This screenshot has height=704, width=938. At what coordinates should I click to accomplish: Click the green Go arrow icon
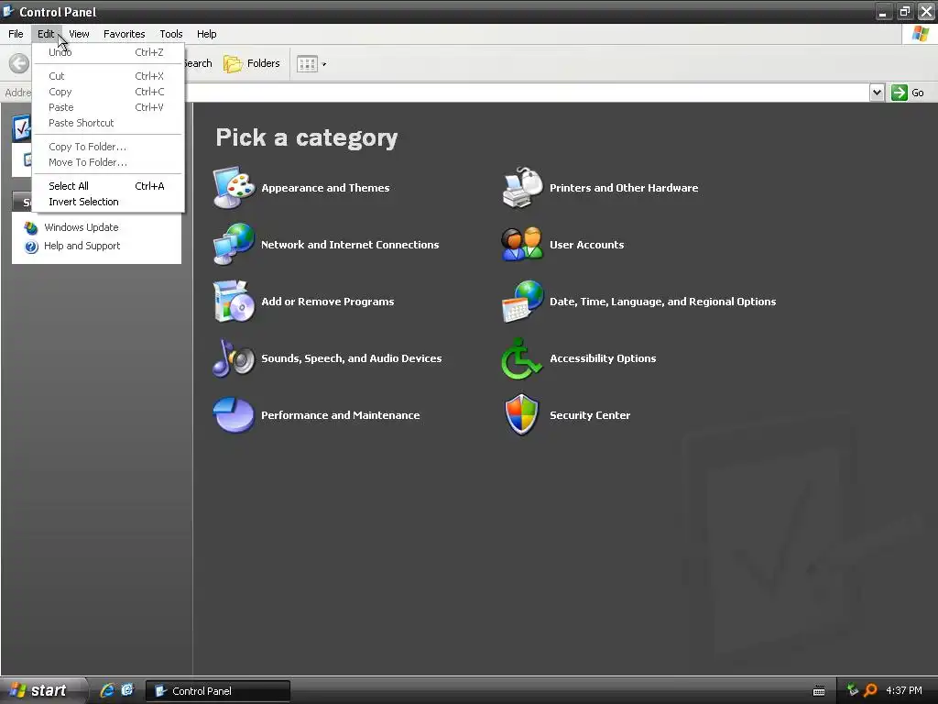point(900,93)
